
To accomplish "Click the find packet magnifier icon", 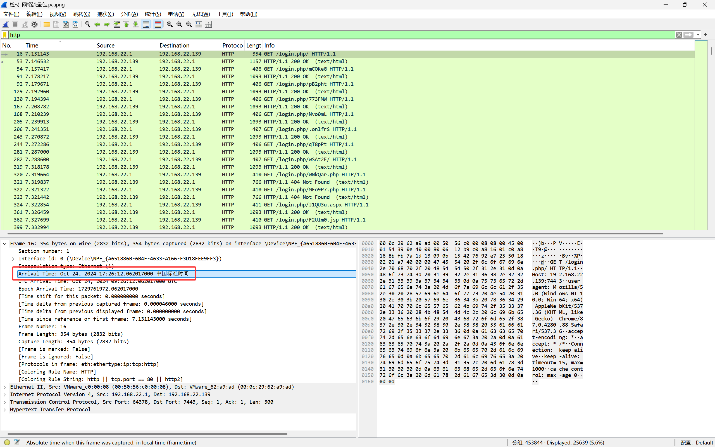I will point(87,25).
